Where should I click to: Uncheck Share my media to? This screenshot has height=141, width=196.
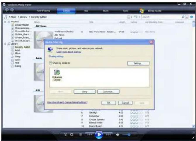click(50, 63)
